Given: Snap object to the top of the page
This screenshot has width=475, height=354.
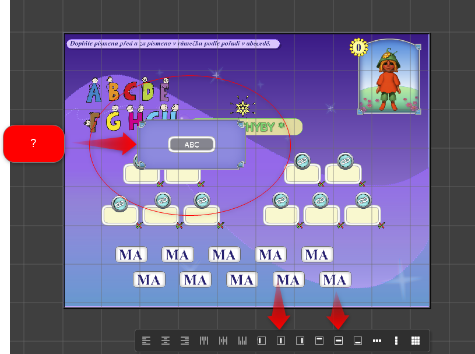Looking at the screenshot, I should (319, 341).
